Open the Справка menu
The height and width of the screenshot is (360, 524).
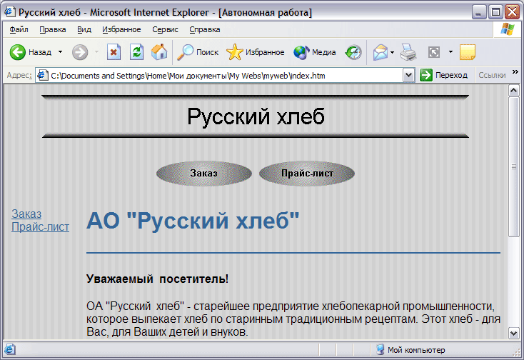point(204,30)
